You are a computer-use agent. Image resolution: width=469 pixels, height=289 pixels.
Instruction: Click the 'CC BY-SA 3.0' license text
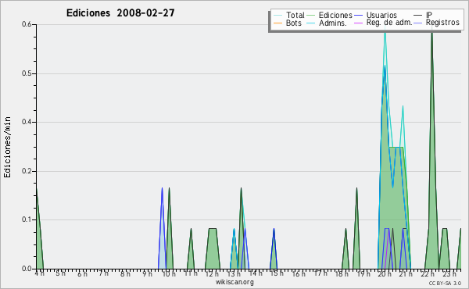(x=445, y=283)
